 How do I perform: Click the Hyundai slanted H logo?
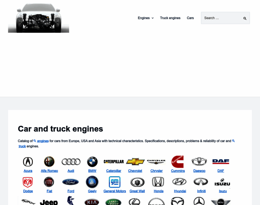coord(179,182)
